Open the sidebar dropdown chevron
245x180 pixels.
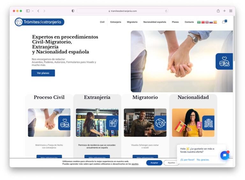tap(33, 11)
